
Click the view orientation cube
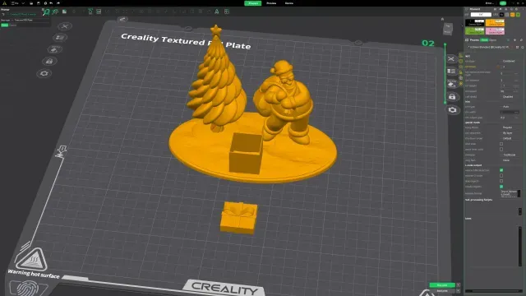(x=448, y=28)
